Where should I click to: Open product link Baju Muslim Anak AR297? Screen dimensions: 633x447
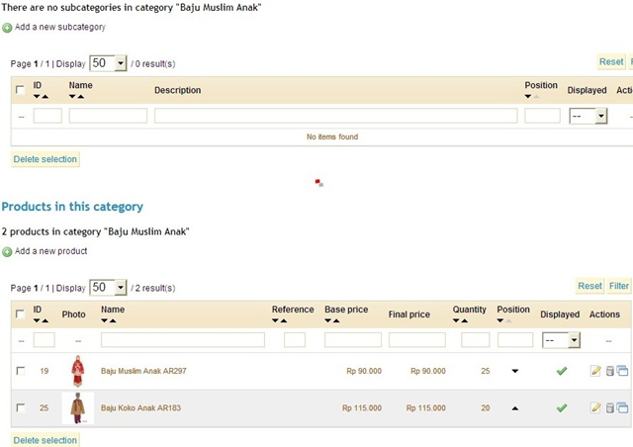tap(143, 371)
